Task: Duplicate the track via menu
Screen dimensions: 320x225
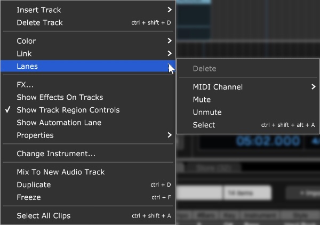Action: pos(88,184)
